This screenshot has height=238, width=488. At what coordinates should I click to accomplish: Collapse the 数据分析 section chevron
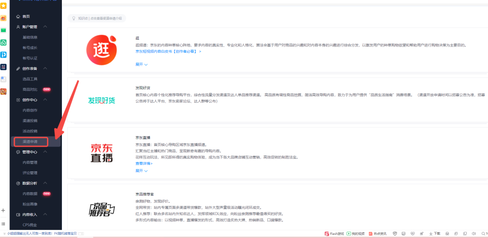[x=45, y=183]
